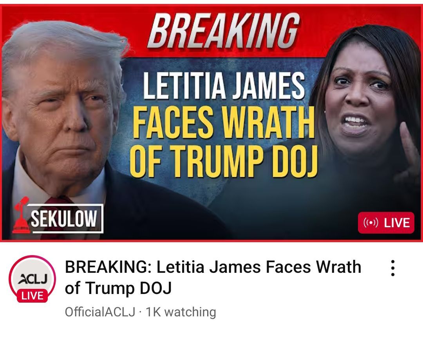
Task: Click the BREAKING banner text in thumbnail
Action: (224, 31)
